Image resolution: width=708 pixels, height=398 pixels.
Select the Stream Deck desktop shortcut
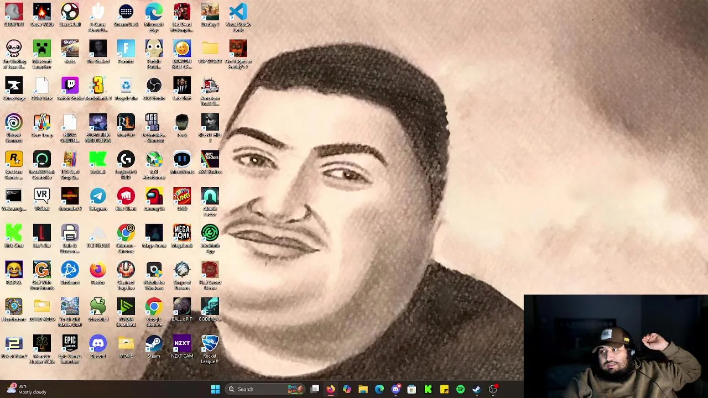(x=126, y=15)
